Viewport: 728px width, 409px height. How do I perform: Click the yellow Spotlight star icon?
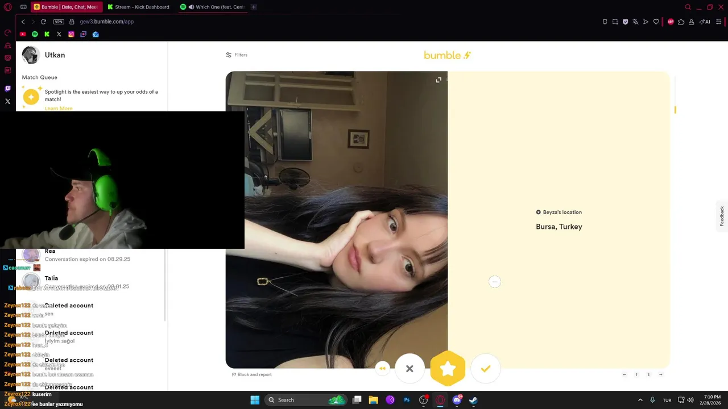click(31, 97)
